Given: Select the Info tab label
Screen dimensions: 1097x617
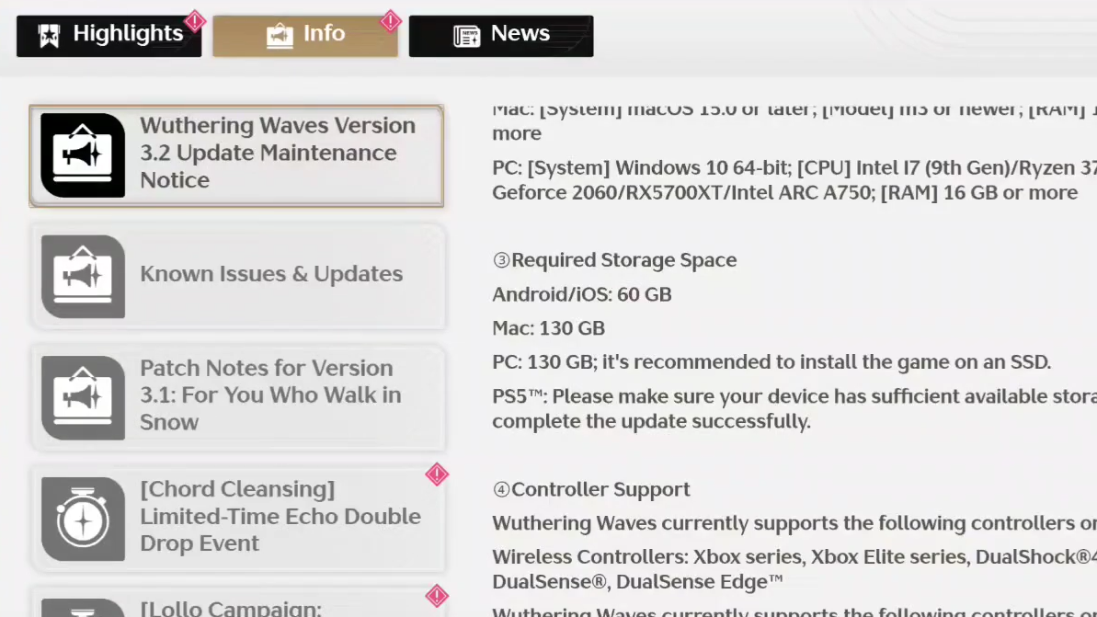Looking at the screenshot, I should 324,34.
